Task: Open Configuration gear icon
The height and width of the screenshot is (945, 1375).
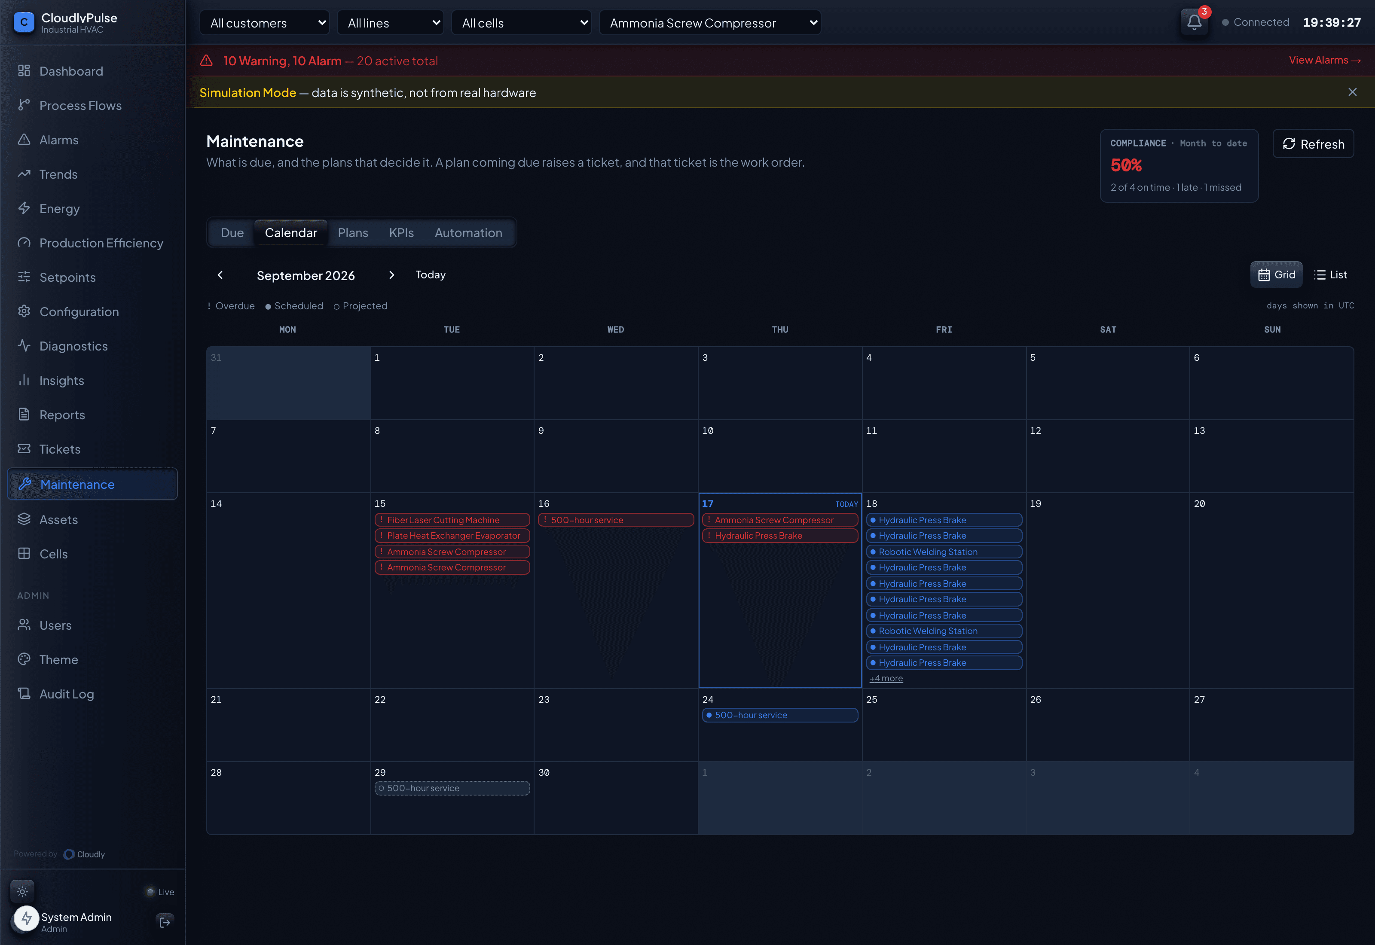Action: (24, 311)
